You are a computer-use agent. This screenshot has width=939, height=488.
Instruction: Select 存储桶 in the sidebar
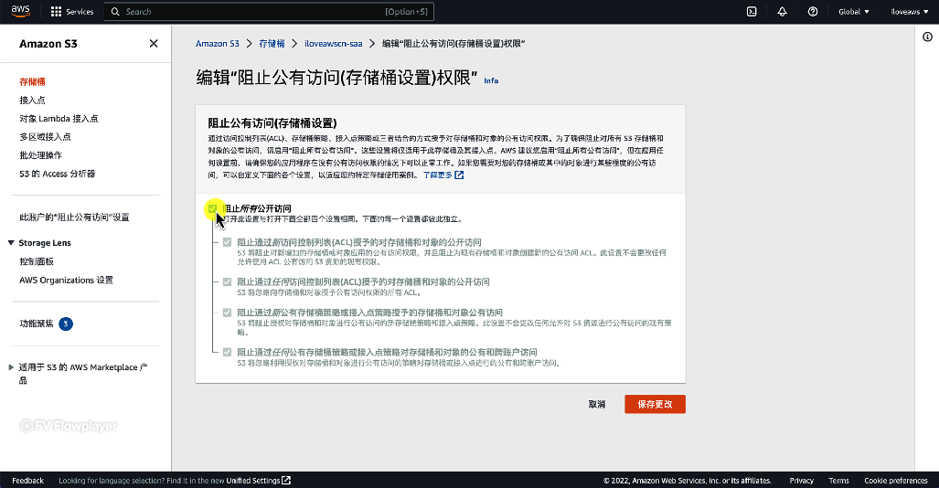coord(32,81)
